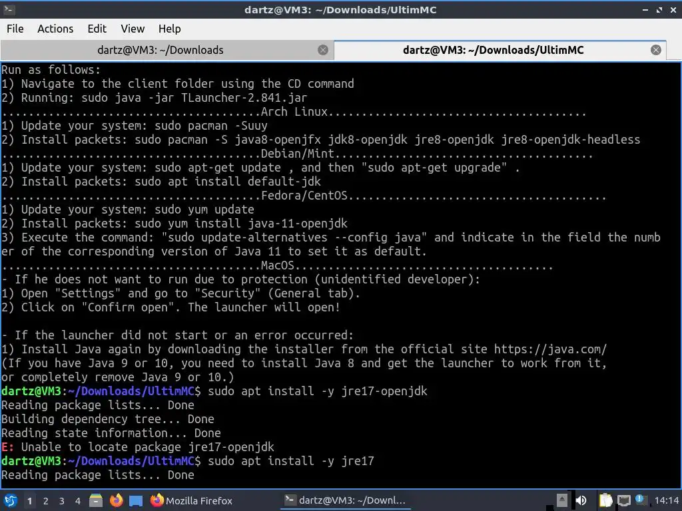Click the show desktop icon in the panel
The height and width of the screenshot is (511, 682).
pyautogui.click(x=136, y=500)
